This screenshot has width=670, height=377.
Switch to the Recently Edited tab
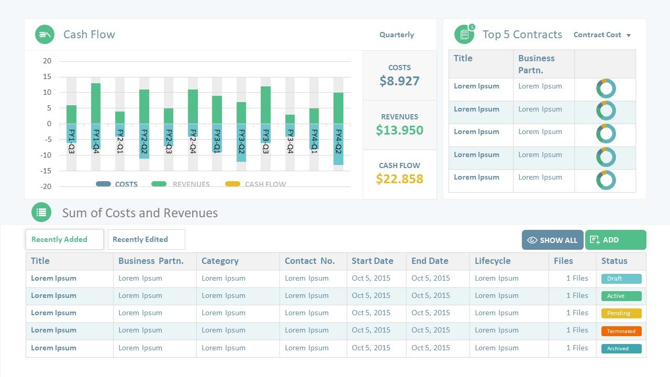tap(147, 239)
